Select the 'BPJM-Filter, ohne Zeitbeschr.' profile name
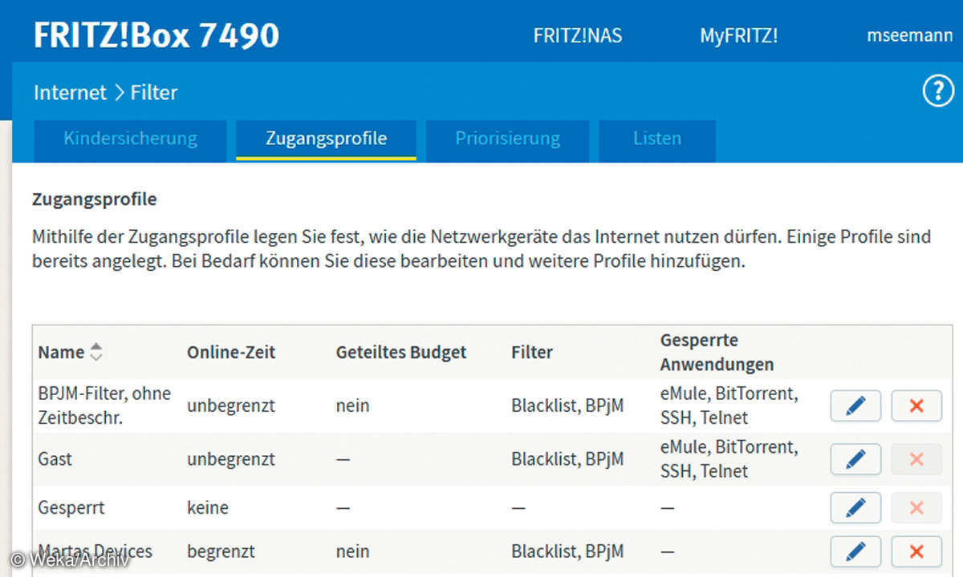 (x=105, y=406)
